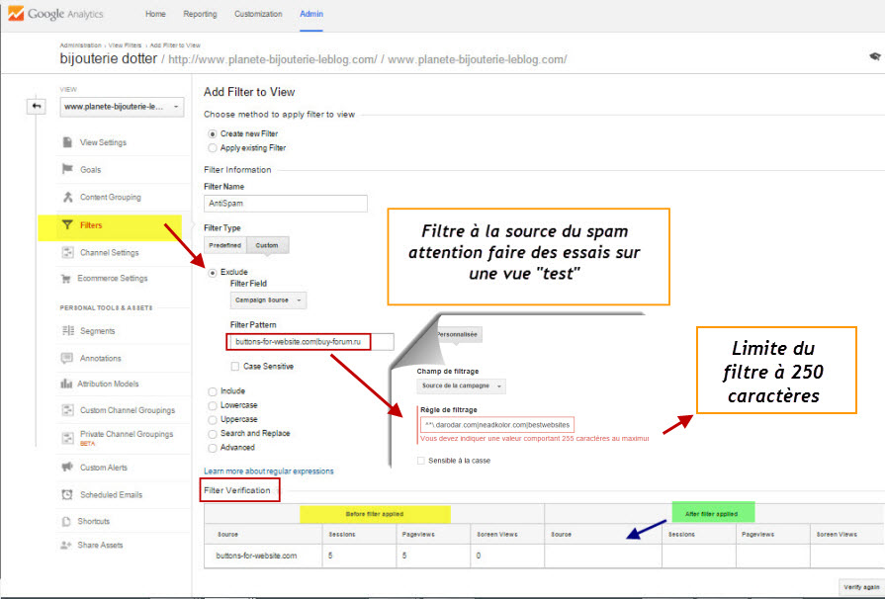Click the Scheduled Emails clock icon
Viewport: 885px width, 599px height.
point(67,494)
